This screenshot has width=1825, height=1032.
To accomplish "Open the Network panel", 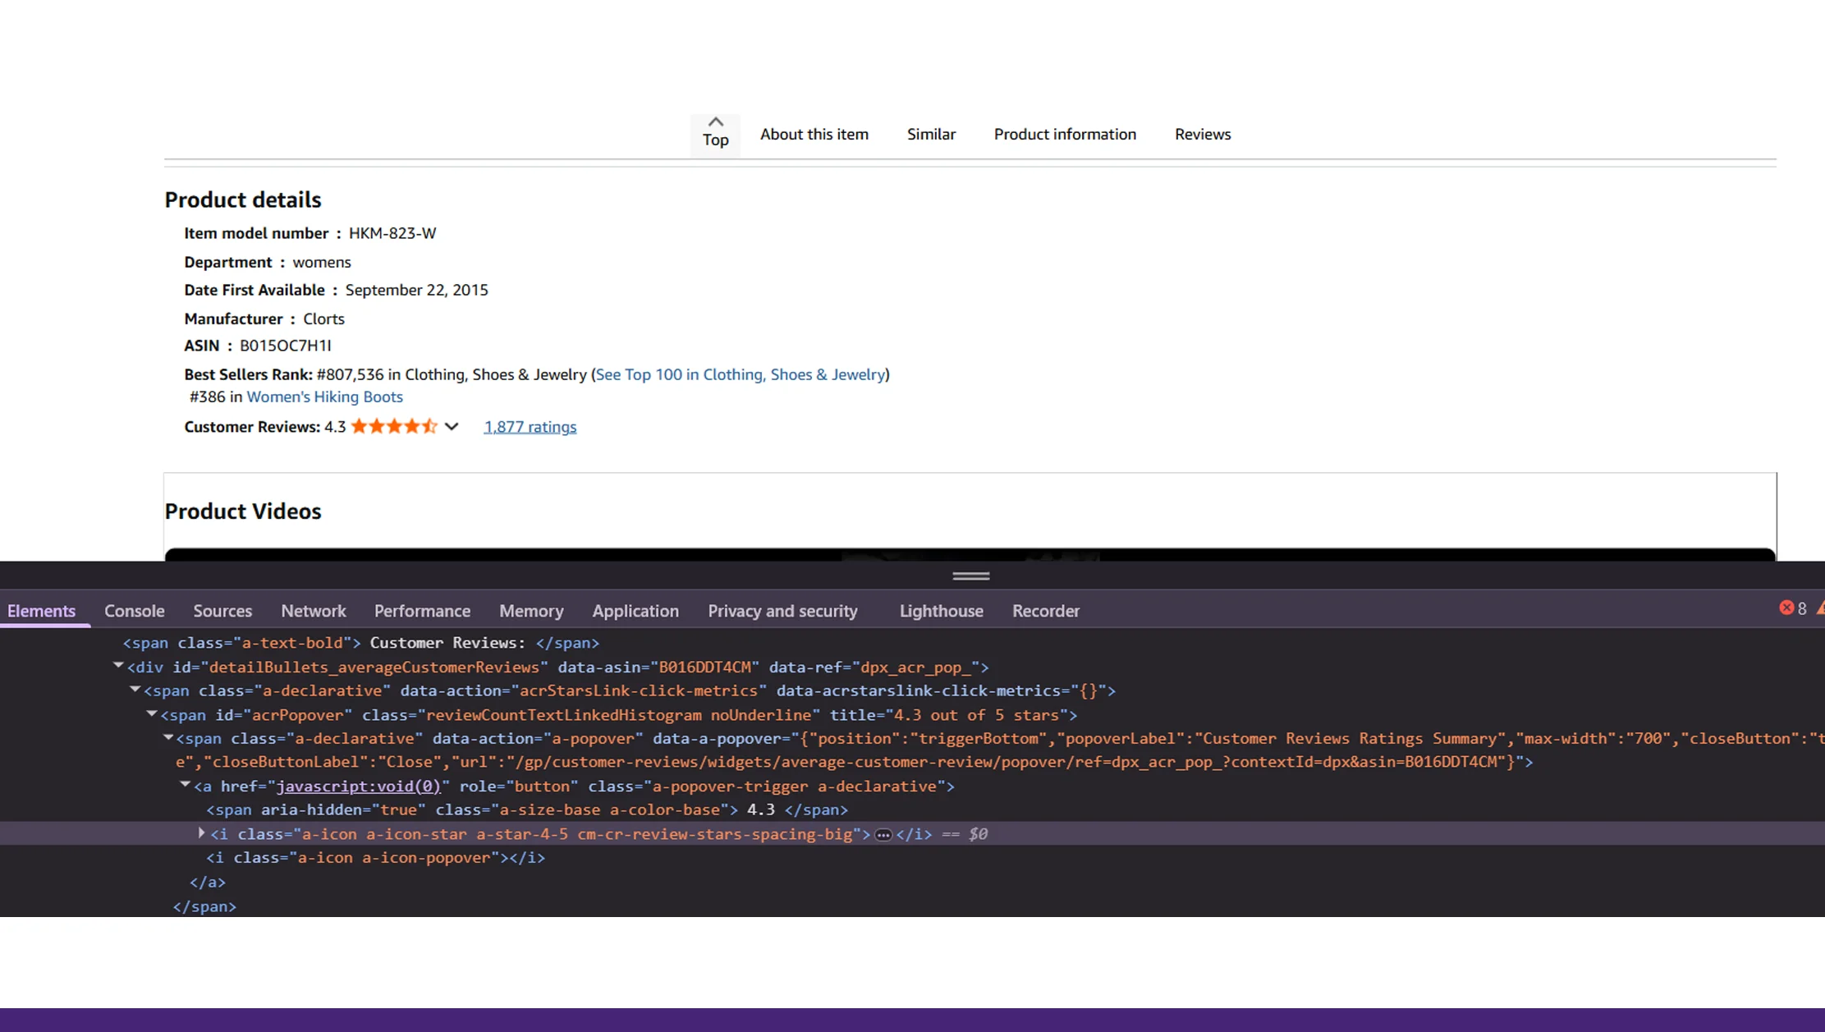I will pos(314,611).
